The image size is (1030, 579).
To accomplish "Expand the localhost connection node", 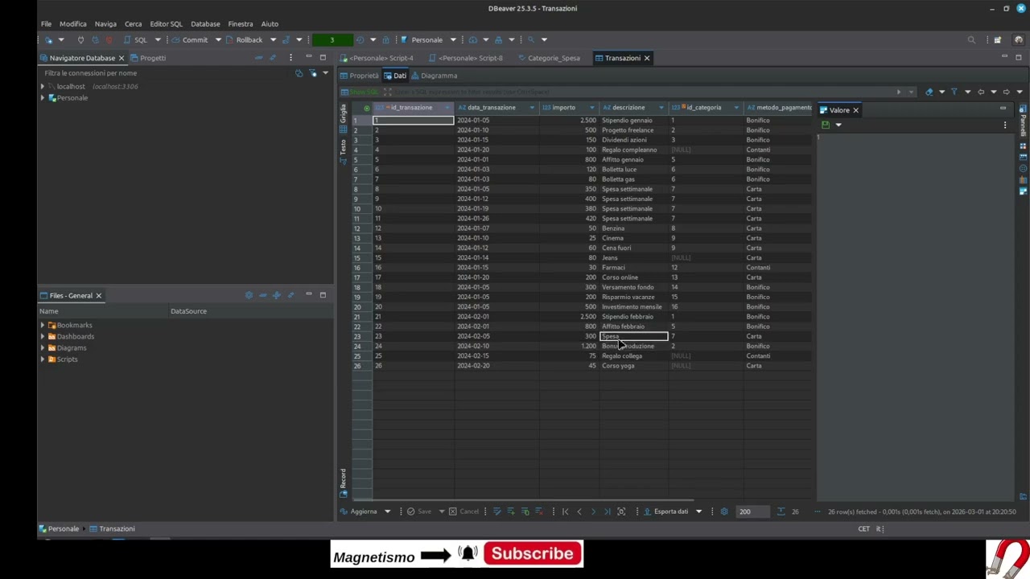I will pos(43,86).
